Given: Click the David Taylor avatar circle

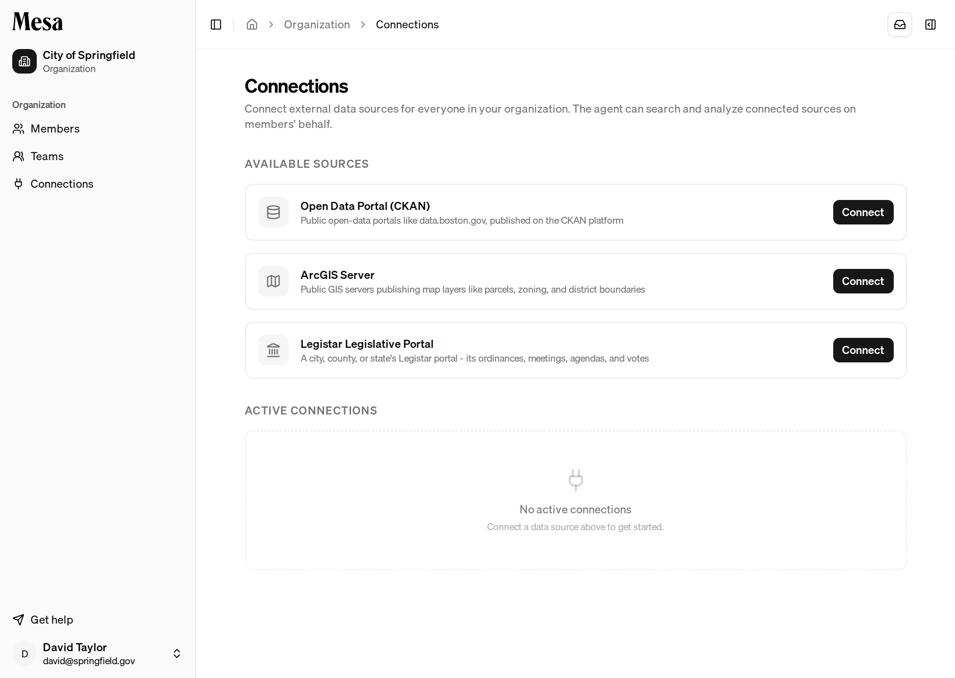Looking at the screenshot, I should tap(24, 654).
